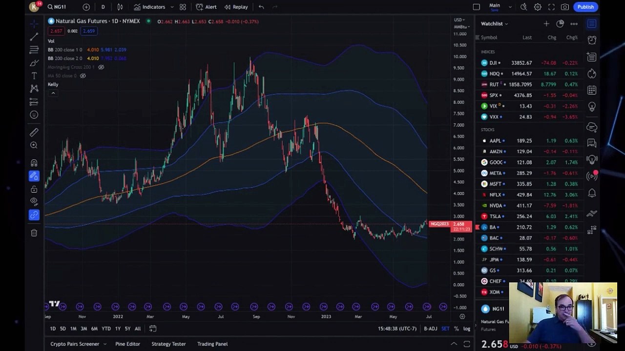Screen dimensions: 625x351
Task: Open the Strategy Tester tab
Action: pos(168,344)
